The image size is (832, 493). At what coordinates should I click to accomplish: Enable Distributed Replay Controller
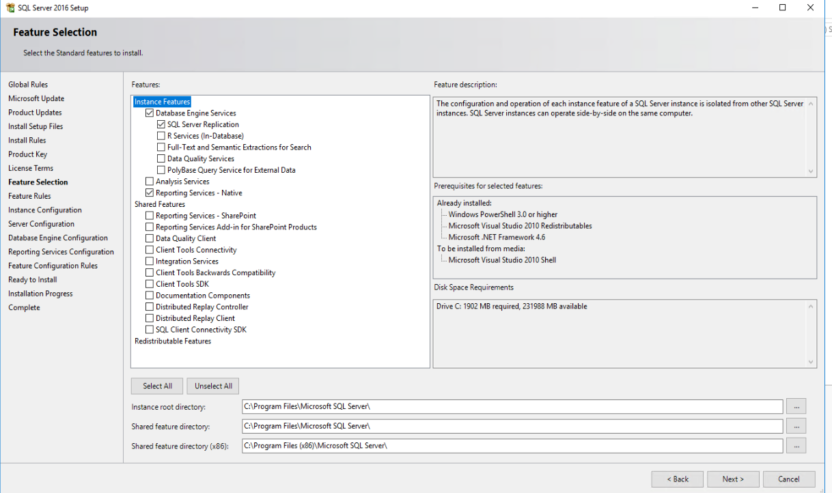click(x=149, y=306)
